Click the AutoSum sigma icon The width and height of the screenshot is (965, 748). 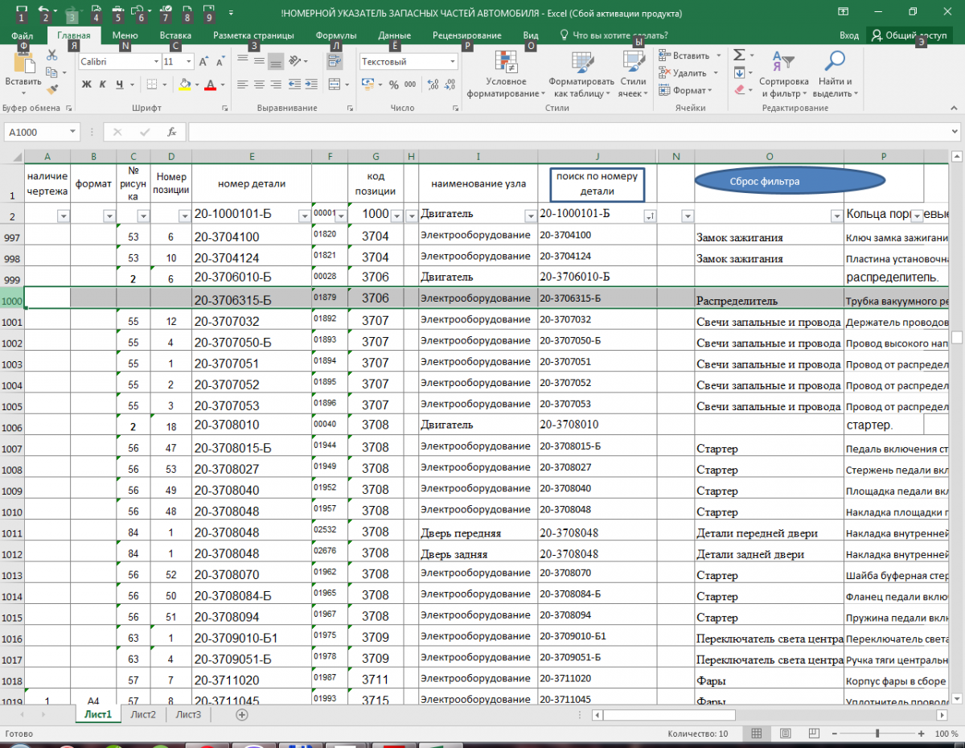coord(739,55)
